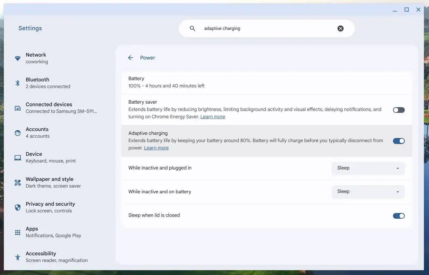Image resolution: width=429 pixels, height=275 pixels.
Task: Click the magnifier icon in search box
Action: (193, 28)
